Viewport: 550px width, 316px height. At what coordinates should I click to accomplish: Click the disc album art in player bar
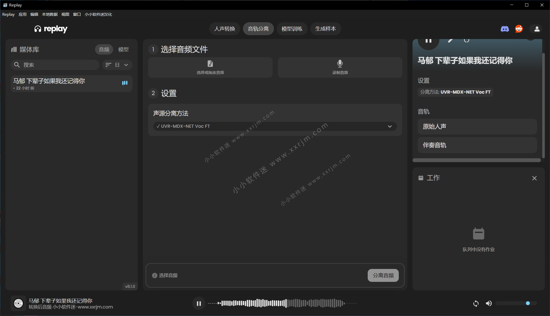point(18,303)
